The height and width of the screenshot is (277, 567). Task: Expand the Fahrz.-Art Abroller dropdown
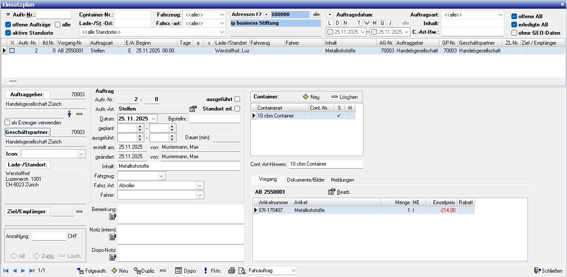200,186
